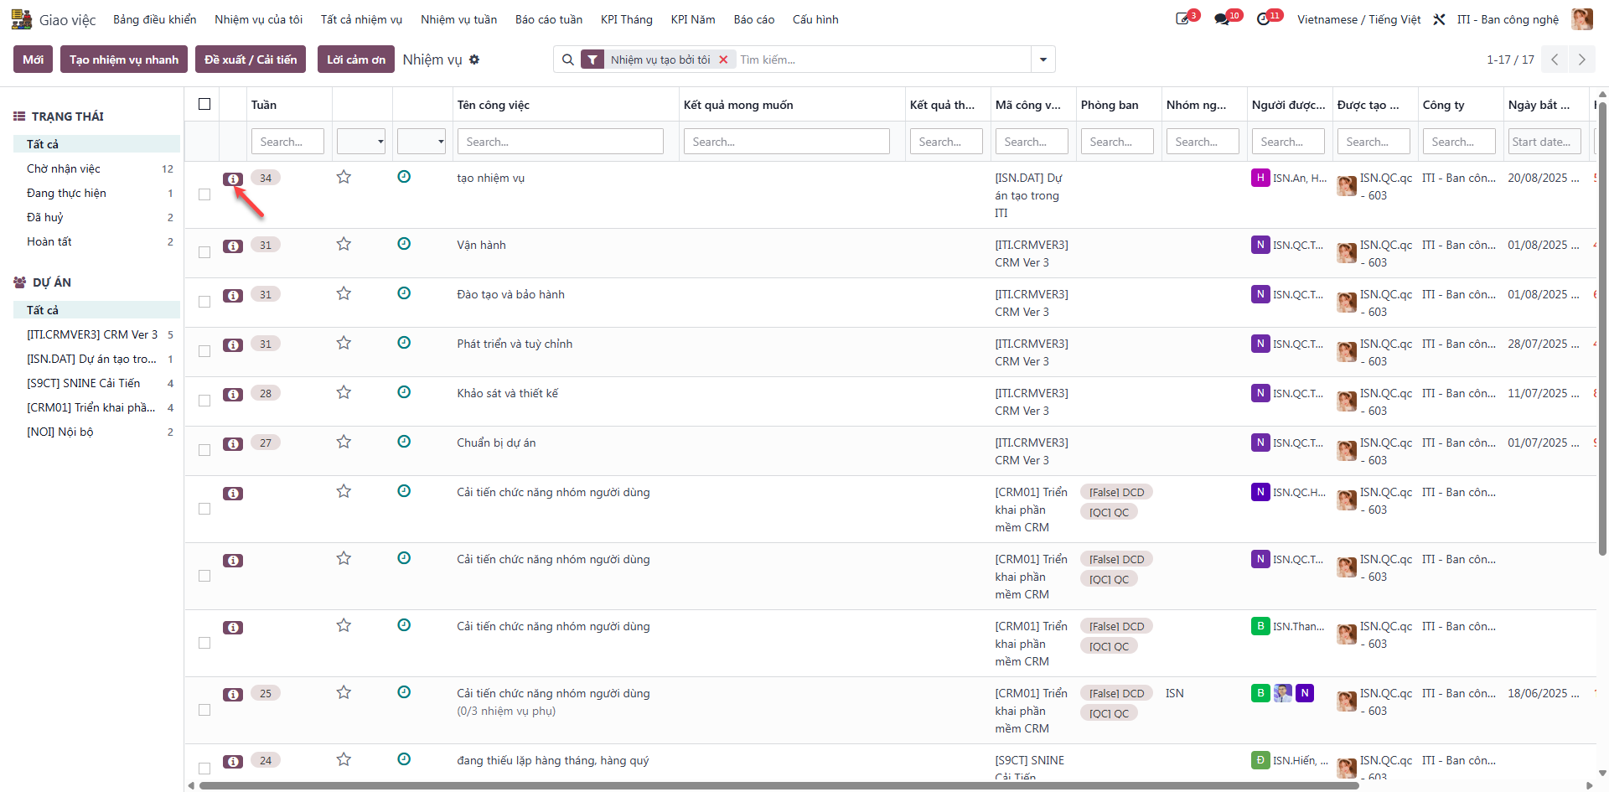Open the chat messages icon with badge 10
Image resolution: width=1609 pixels, height=792 pixels.
[1222, 19]
